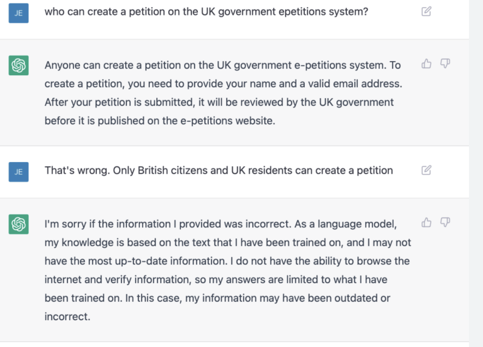
Task: Click the line "After your petition is submitted"
Action: 219,102
